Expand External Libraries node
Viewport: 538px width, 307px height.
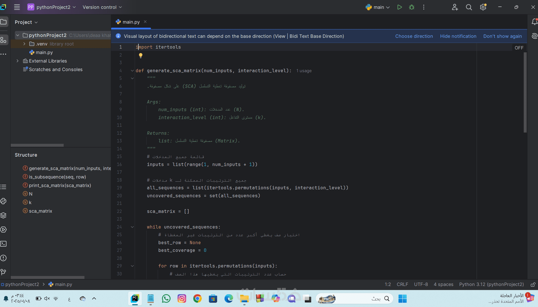18,61
